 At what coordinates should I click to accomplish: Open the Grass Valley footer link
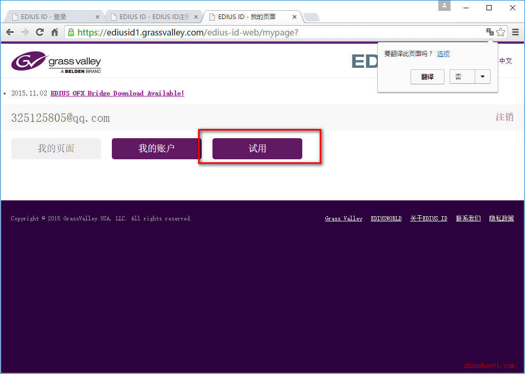click(x=343, y=218)
